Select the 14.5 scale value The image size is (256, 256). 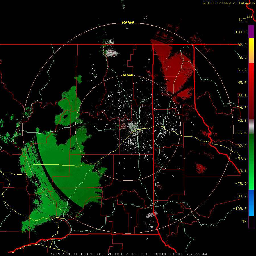point(242,108)
